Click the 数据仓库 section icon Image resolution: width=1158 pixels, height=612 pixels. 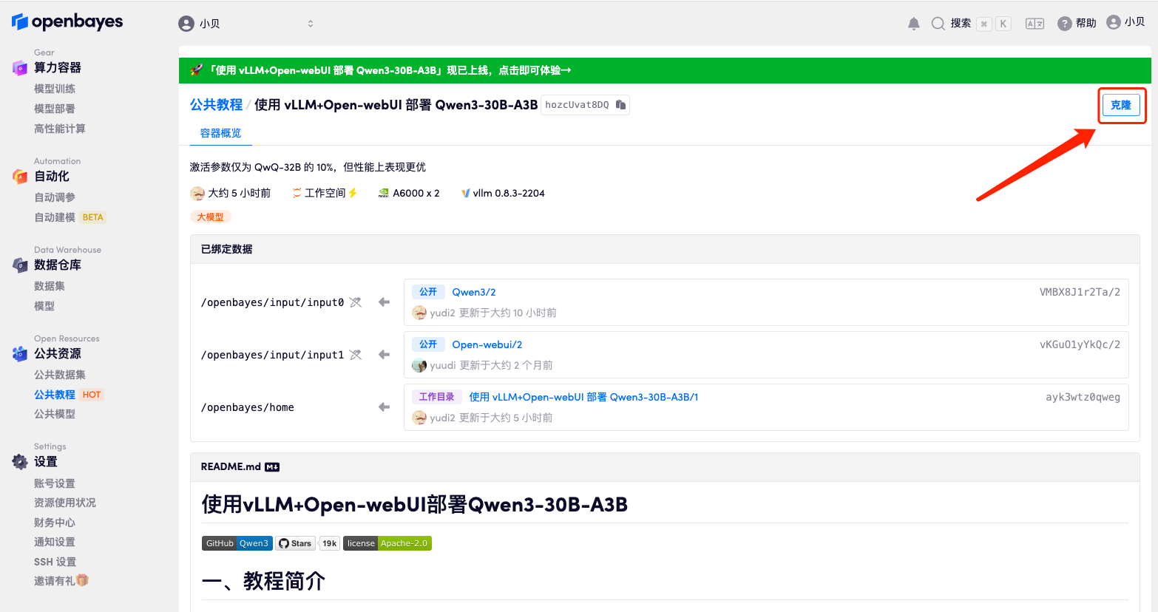20,265
